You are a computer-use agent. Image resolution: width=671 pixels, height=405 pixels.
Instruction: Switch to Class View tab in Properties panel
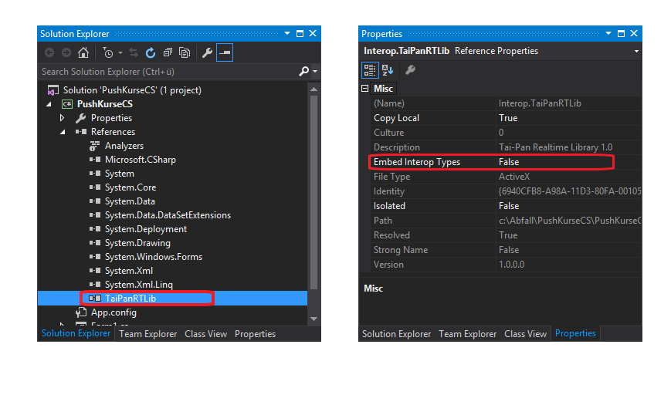(x=526, y=334)
